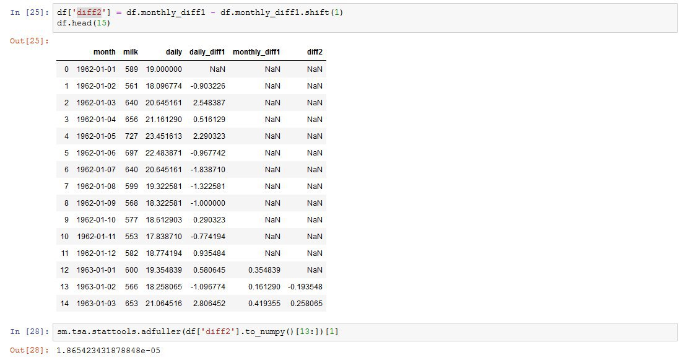Click daily_diff1 value -0.967742
The width and height of the screenshot is (691, 360).
208,153
